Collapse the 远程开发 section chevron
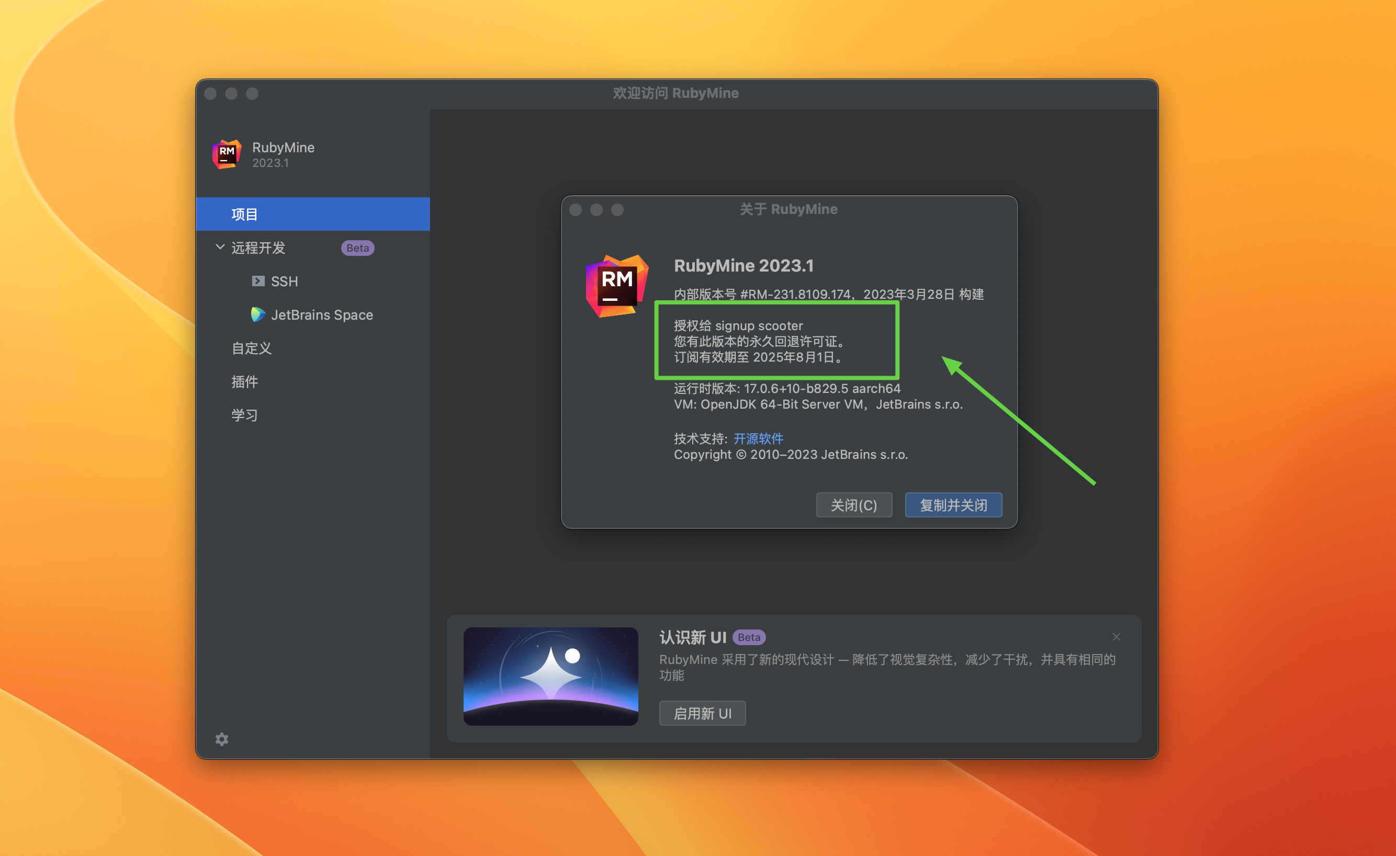 click(x=220, y=247)
